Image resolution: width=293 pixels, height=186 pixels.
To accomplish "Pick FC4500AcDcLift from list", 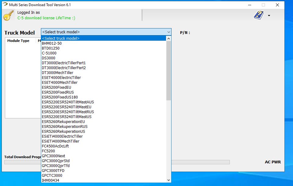I will (103, 146).
